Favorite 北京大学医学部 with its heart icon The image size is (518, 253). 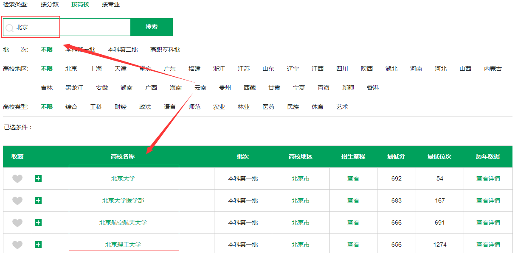coord(17,201)
